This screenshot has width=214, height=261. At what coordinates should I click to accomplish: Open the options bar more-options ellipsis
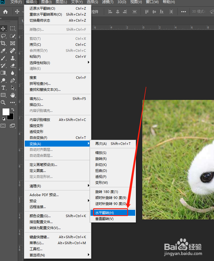183,12
